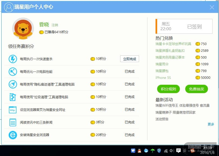Open 瑞星亮色限量记事本 exchange link

click(x=170, y=57)
